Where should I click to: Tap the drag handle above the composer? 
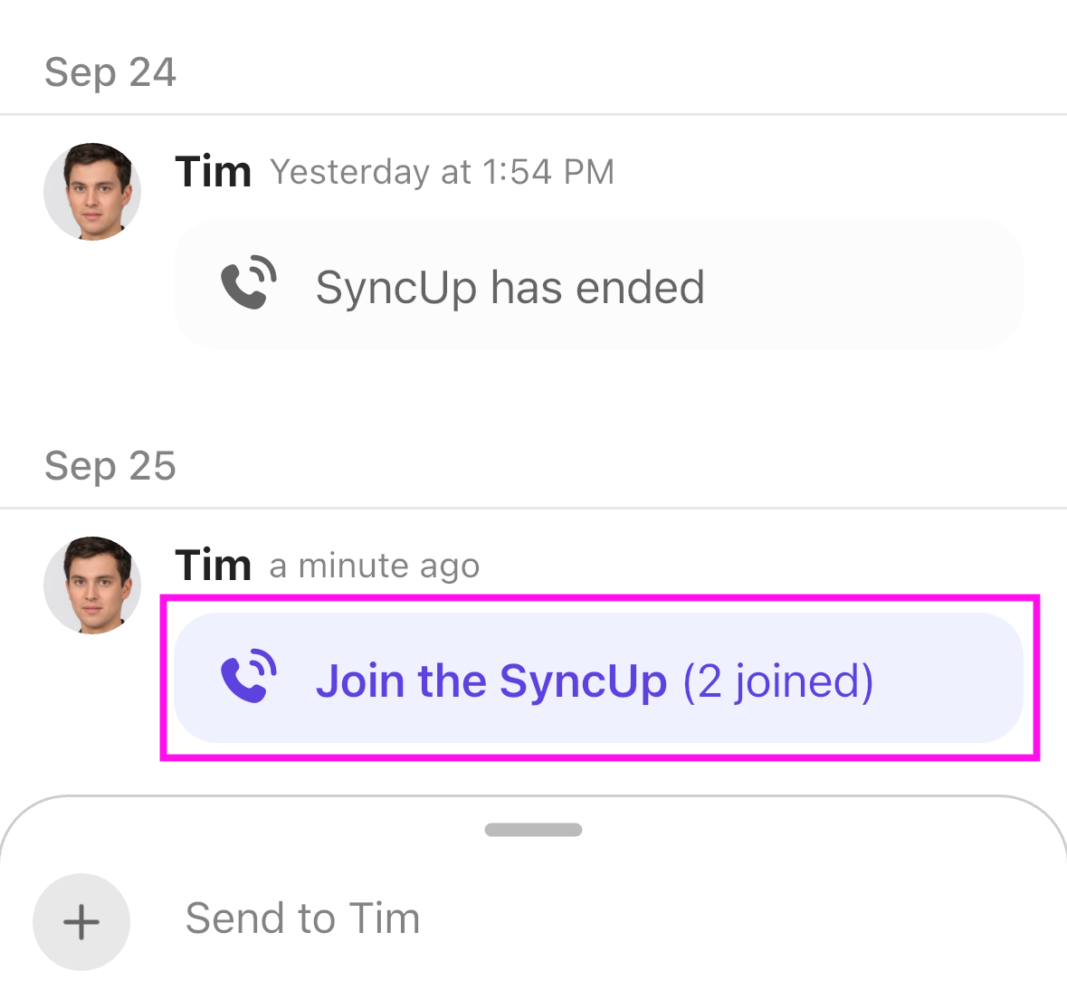tap(533, 828)
